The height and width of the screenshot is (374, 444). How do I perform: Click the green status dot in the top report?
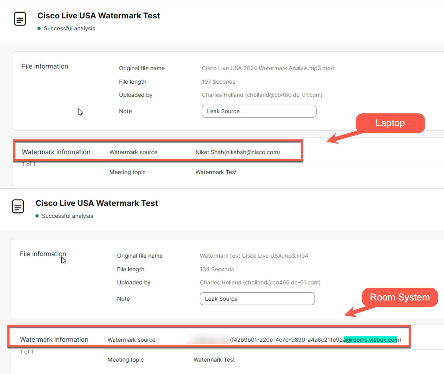coord(39,28)
